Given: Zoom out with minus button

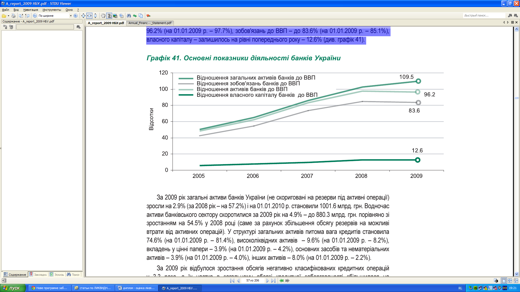Looking at the screenshot, I should [35, 16].
